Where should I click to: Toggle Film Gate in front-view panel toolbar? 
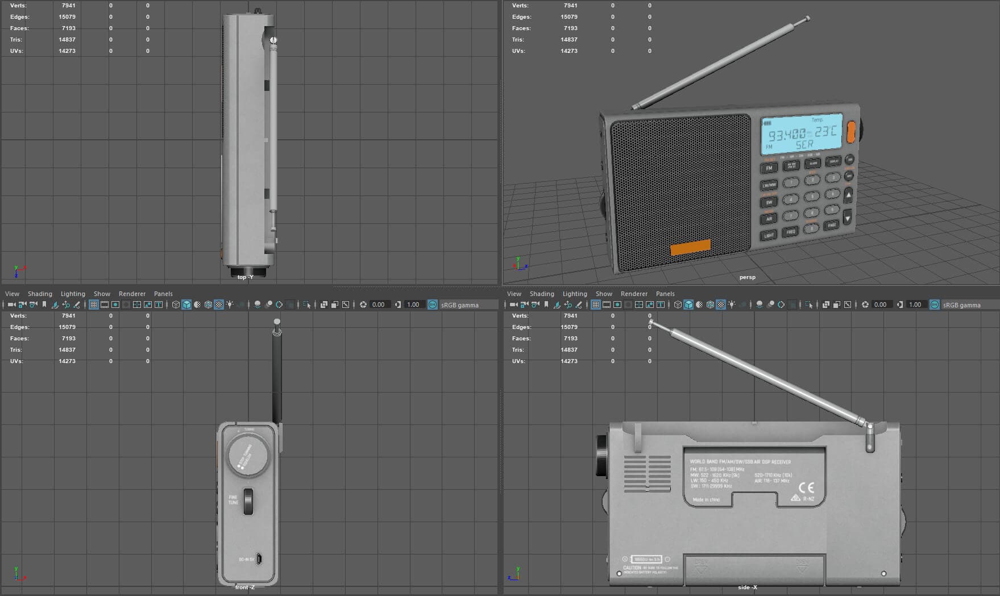(x=105, y=305)
